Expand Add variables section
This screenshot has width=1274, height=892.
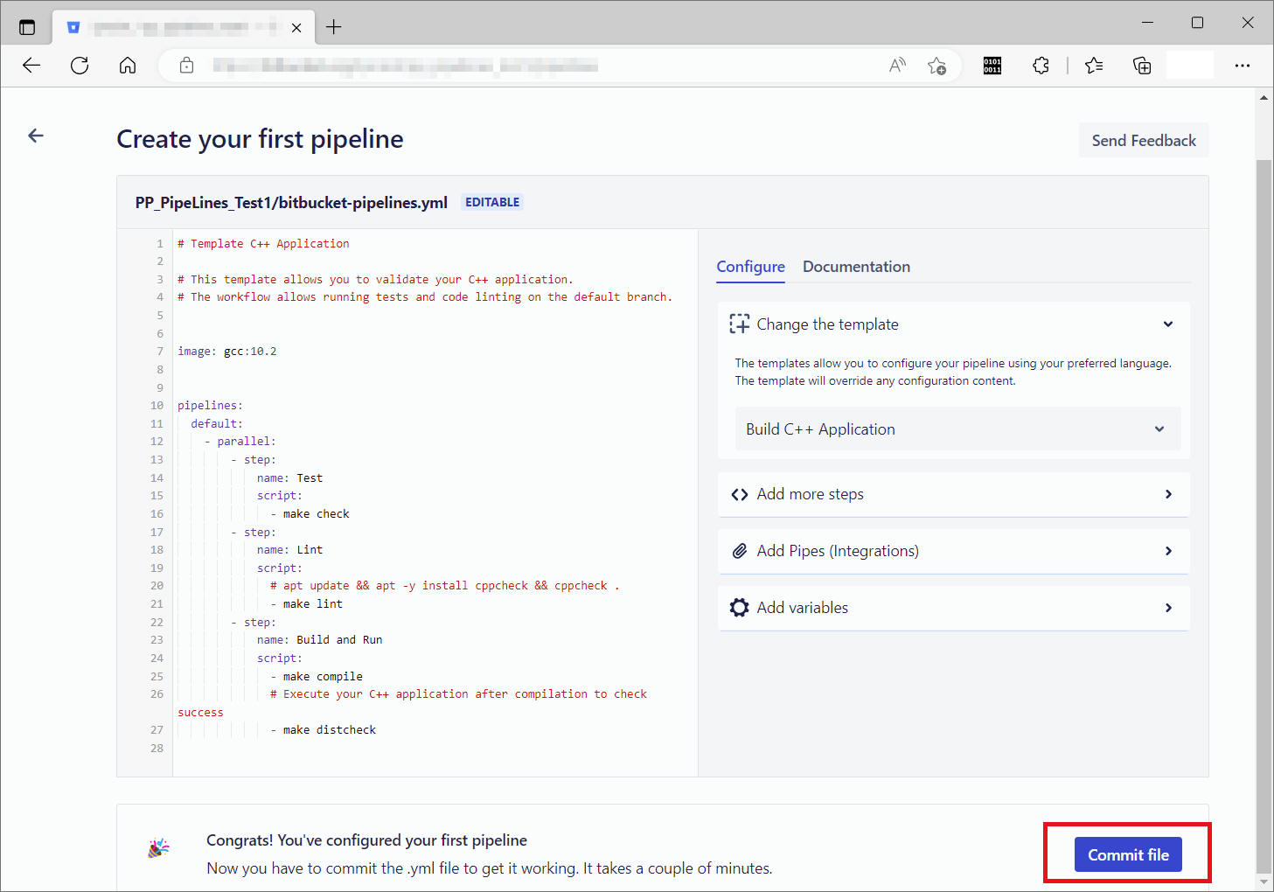point(953,608)
